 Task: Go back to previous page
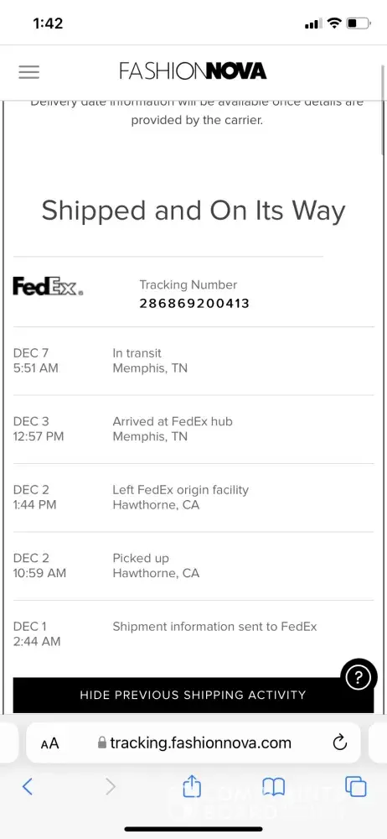pyautogui.click(x=28, y=786)
